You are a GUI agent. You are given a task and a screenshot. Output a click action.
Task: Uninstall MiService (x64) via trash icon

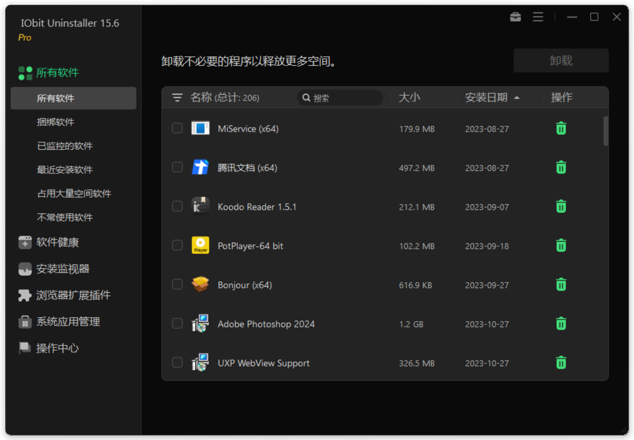561,128
